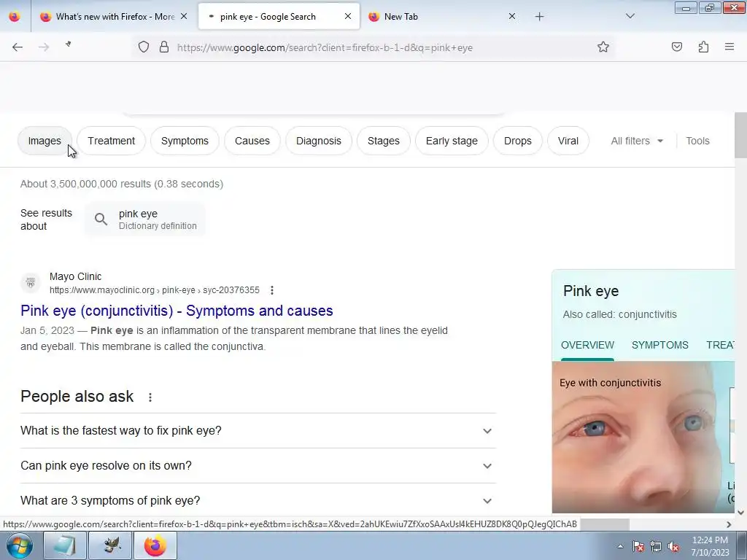Open the Save to Pocket icon
This screenshot has height=560, width=747.
[x=677, y=47]
